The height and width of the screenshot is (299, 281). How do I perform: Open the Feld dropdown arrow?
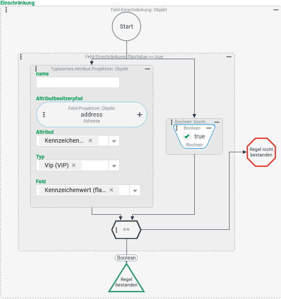click(135, 190)
